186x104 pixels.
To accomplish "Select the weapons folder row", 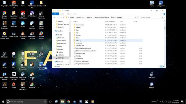I will (108, 43).
